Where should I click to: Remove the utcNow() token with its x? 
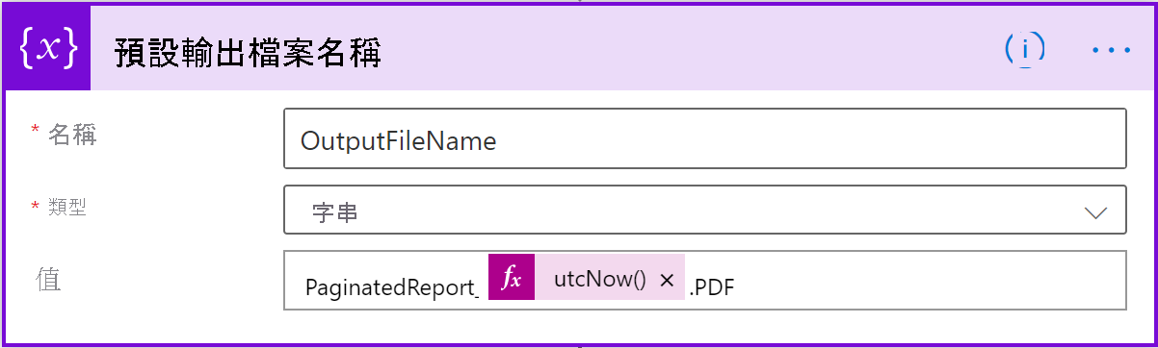(667, 280)
